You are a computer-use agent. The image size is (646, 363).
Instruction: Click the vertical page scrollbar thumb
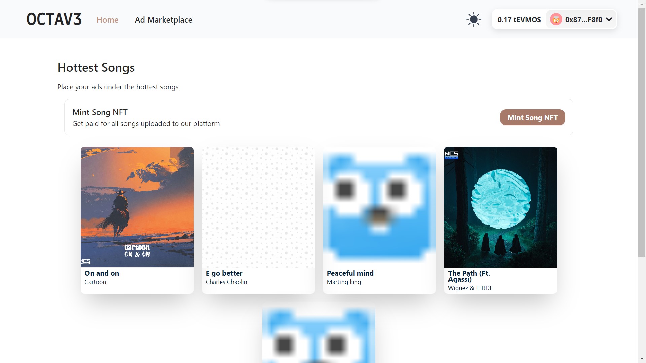coord(642,133)
